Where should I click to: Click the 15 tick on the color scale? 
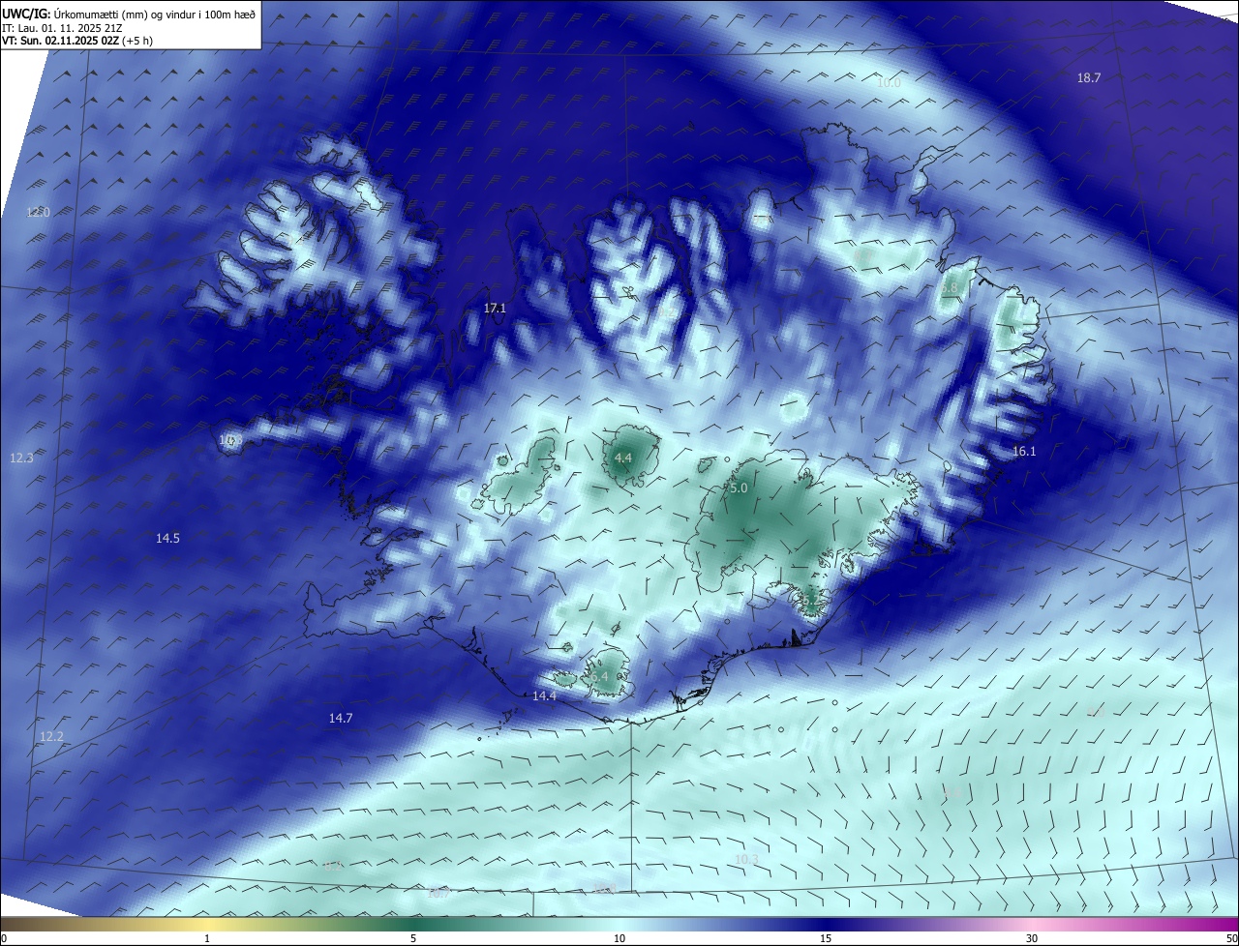[x=826, y=938]
